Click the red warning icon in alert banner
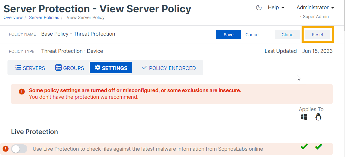This screenshot has width=345, height=157. pyautogui.click(x=22, y=92)
